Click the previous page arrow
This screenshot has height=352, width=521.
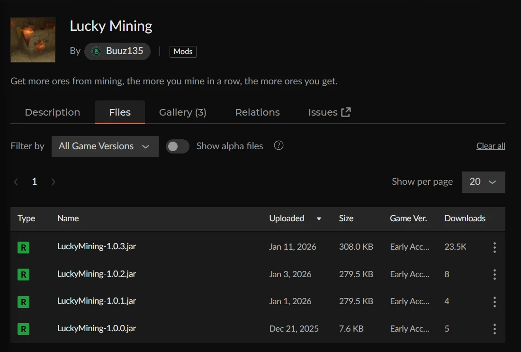[x=16, y=182]
